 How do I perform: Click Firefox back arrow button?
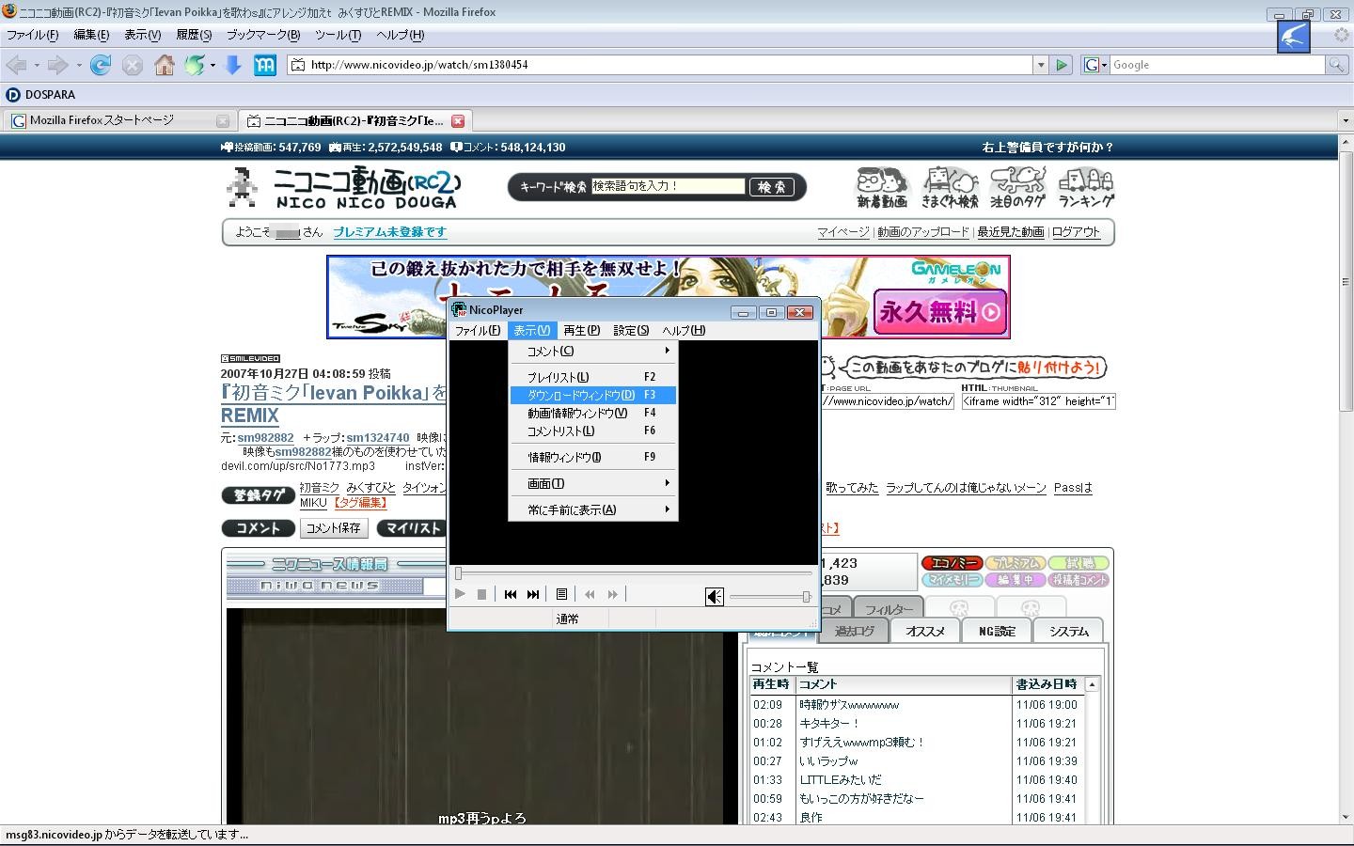point(16,65)
